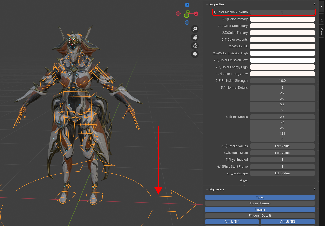This screenshot has width=325, height=226.
Task: Open the Color Energy High swatch
Action: [x=283, y=67]
